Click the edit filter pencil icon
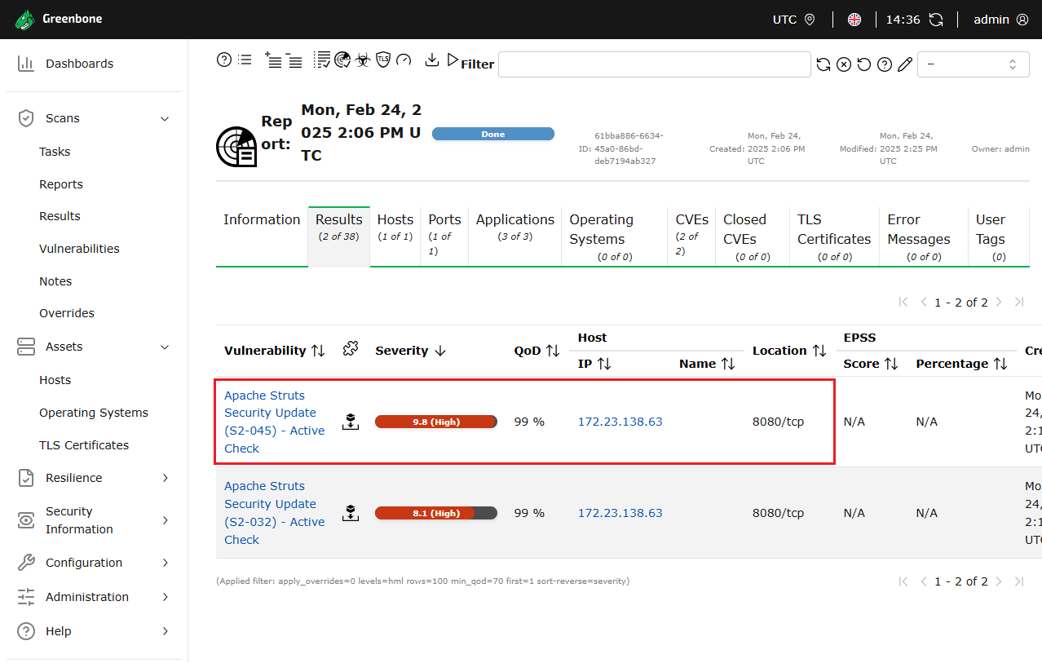The height and width of the screenshot is (663, 1042). [x=905, y=64]
